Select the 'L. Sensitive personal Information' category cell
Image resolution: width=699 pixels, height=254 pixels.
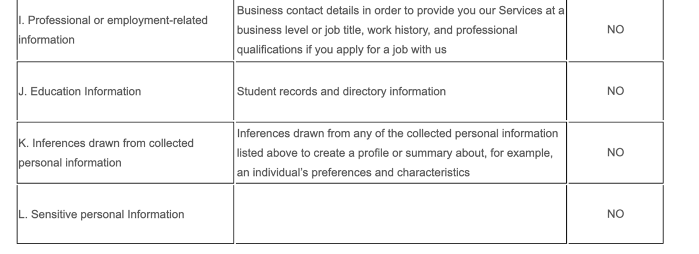tap(125, 214)
